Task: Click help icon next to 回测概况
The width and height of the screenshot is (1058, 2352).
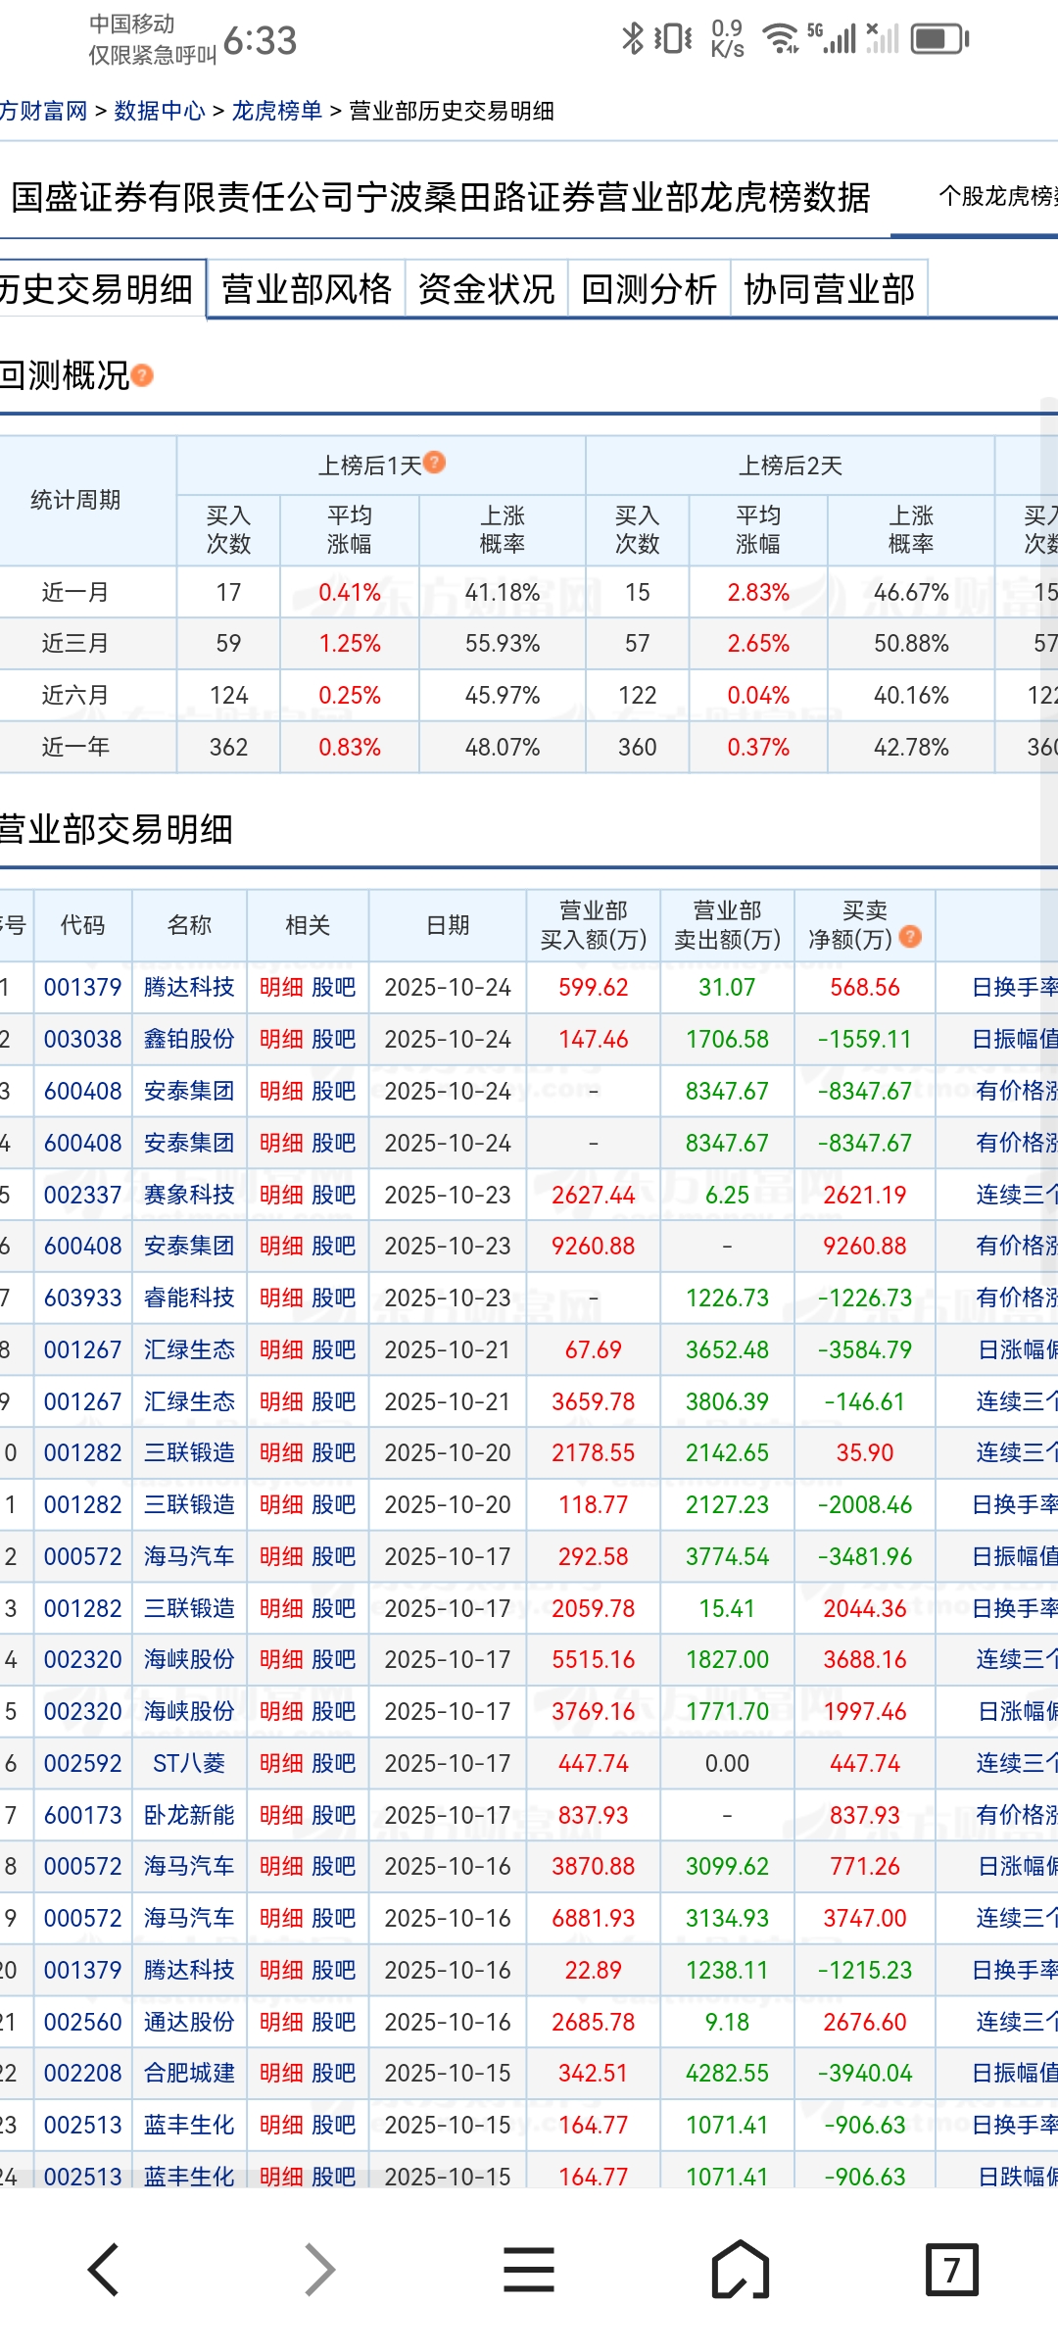Action: pyautogui.click(x=142, y=375)
